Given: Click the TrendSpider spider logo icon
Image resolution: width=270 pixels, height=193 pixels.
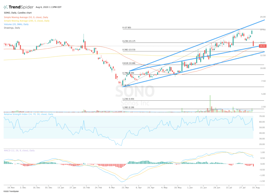Looking at the screenshot, I should pos(6,7).
